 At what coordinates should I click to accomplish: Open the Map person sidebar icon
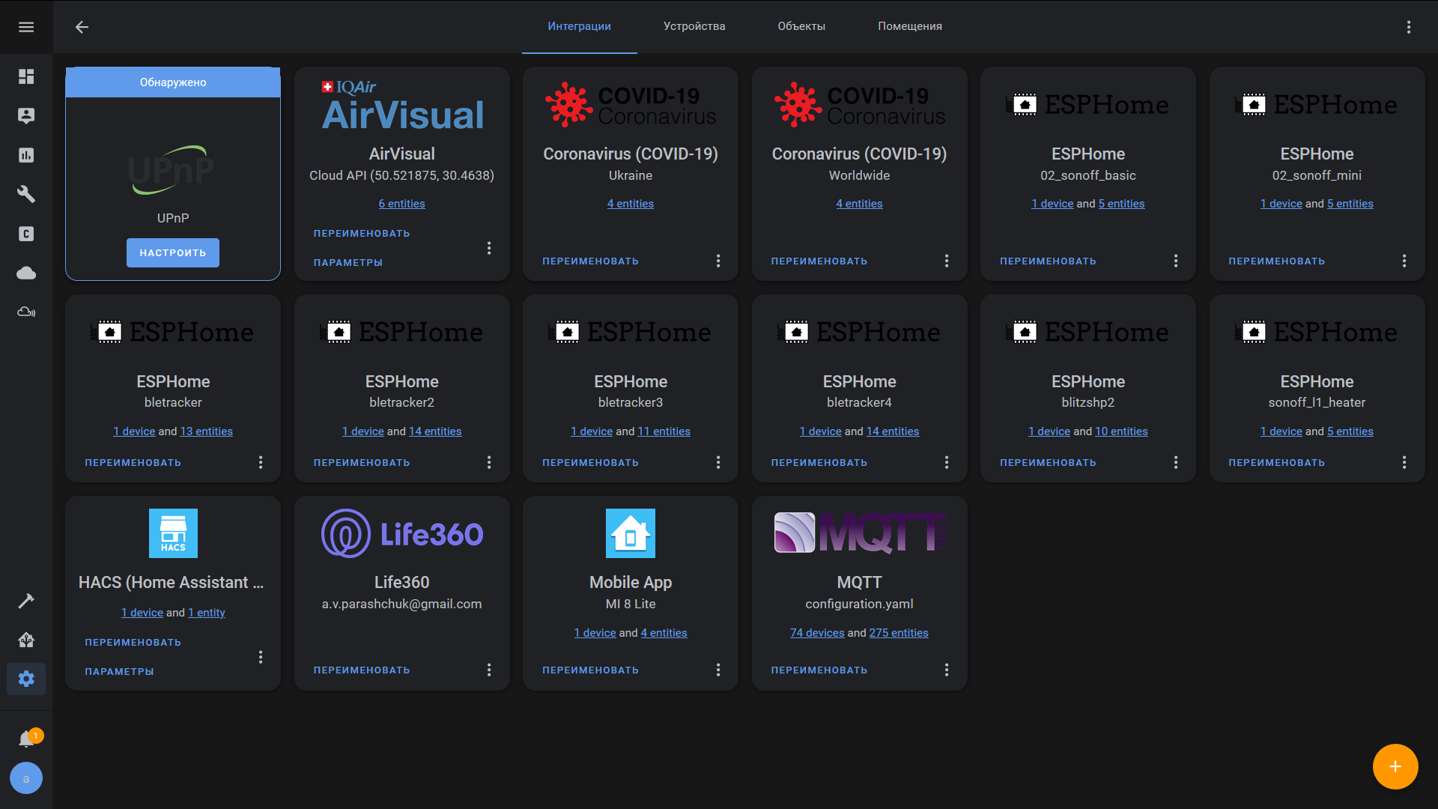[x=26, y=115]
